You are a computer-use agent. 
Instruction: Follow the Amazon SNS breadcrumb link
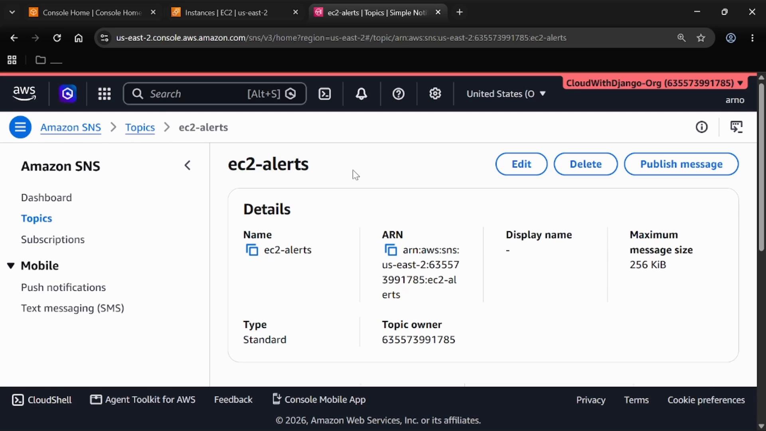pos(71,127)
